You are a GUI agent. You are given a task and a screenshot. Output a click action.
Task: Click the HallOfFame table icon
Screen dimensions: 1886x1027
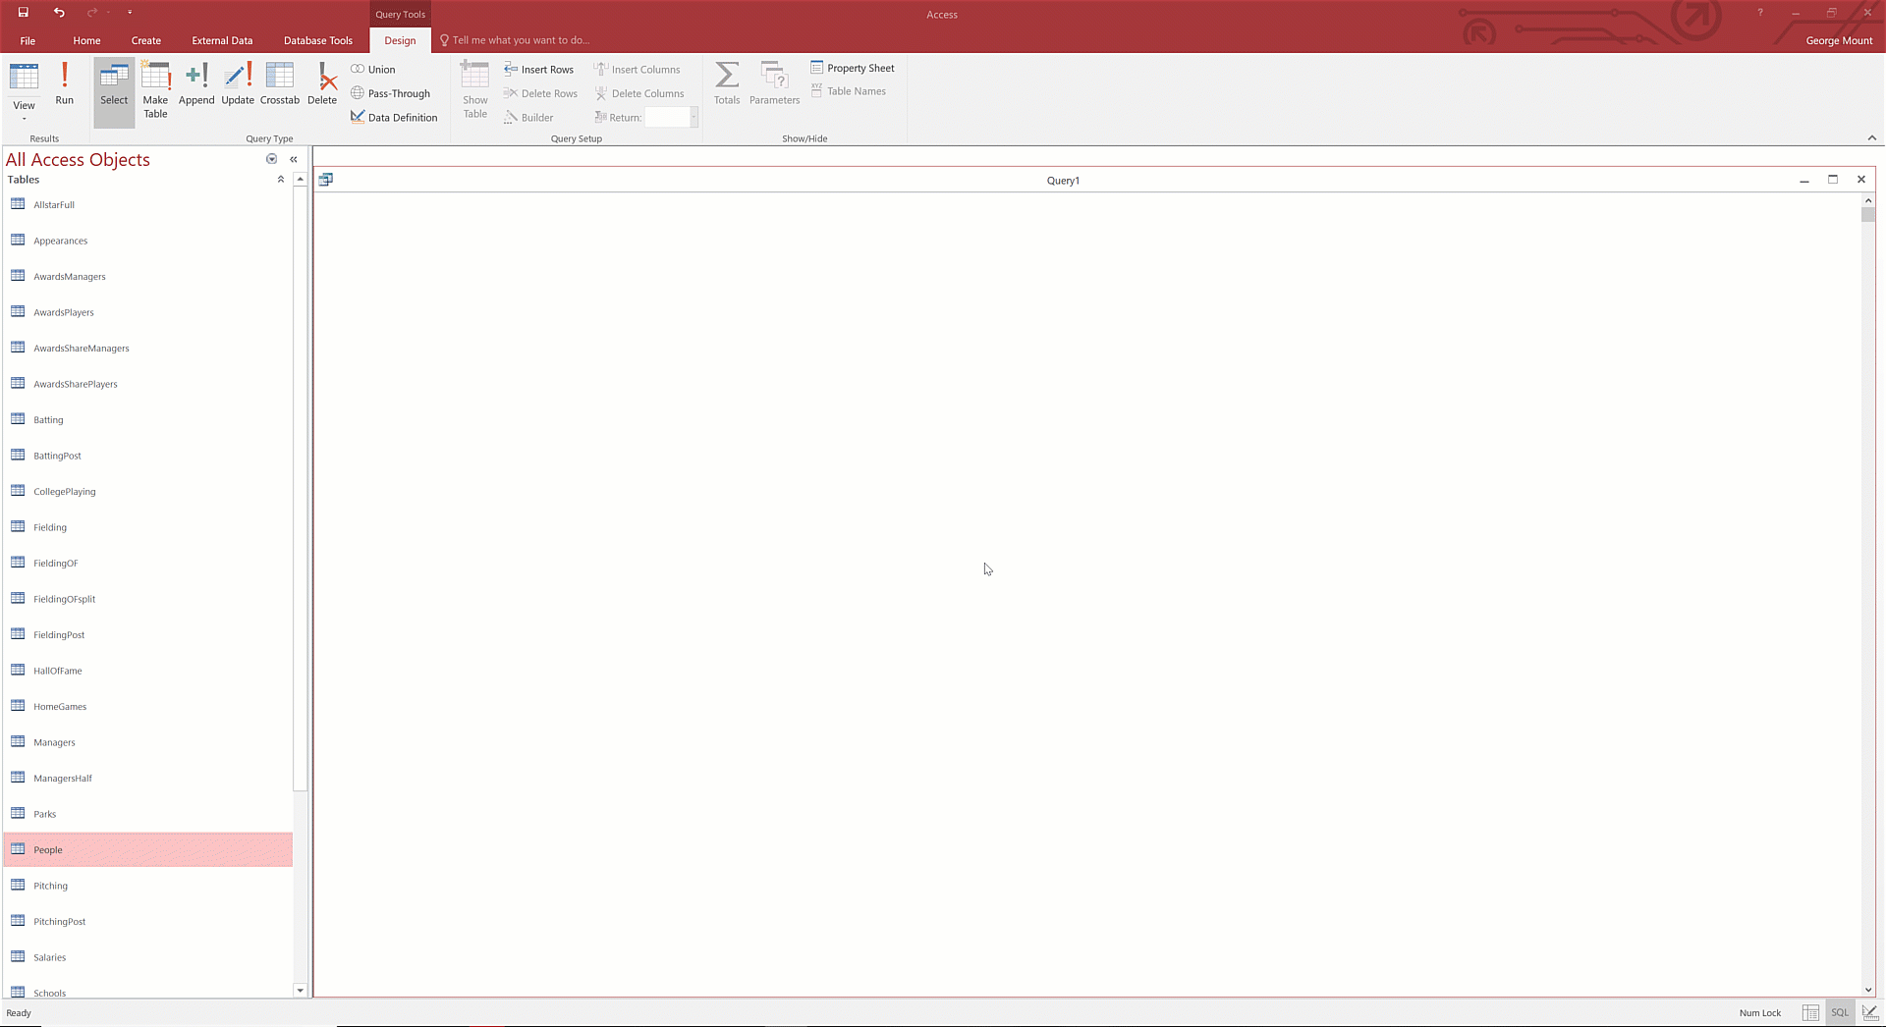tap(18, 670)
